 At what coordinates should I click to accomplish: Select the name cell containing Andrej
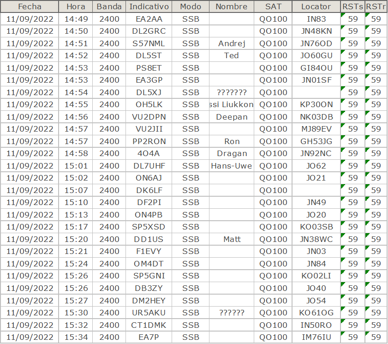231,43
